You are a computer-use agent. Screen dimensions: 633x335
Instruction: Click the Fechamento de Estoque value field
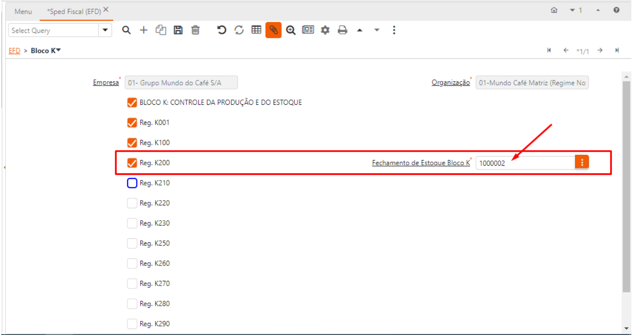[525, 163]
